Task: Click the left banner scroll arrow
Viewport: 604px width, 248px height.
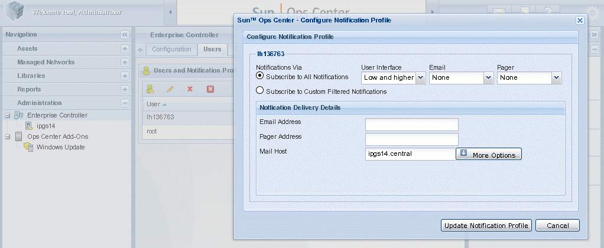Action: pyautogui.click(x=170, y=12)
